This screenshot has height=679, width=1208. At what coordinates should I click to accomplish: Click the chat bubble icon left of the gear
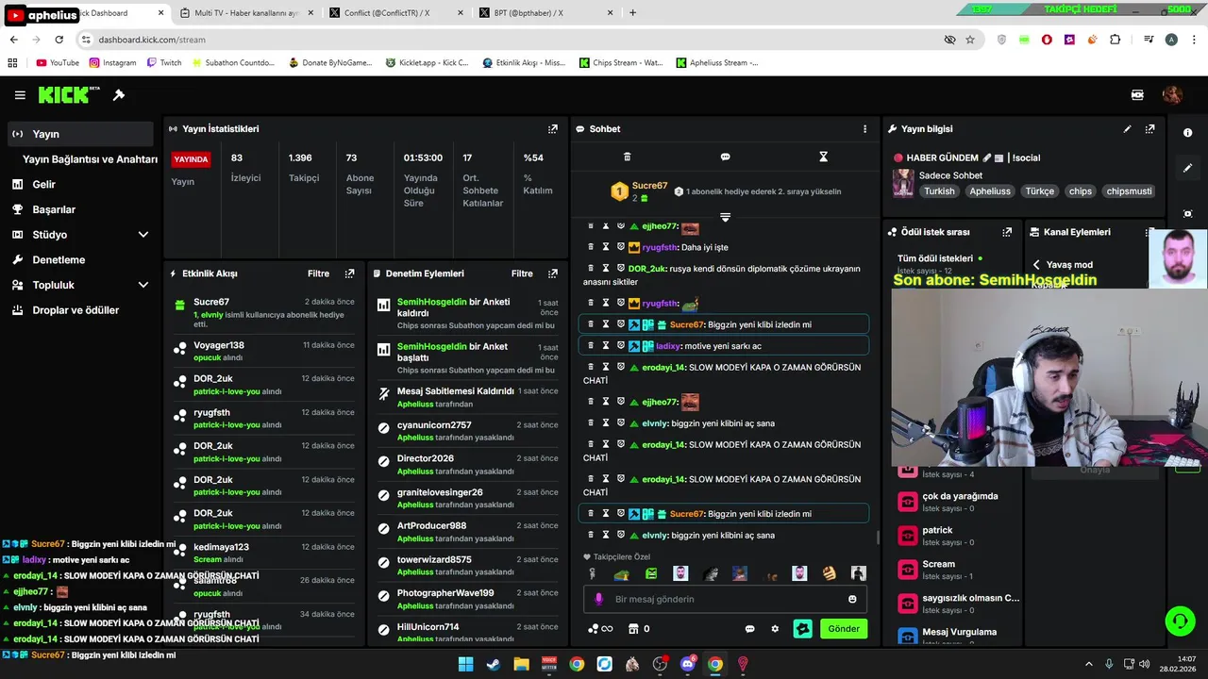click(749, 629)
